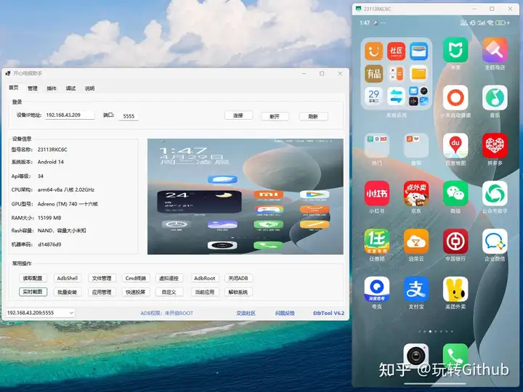Open the Camera app in the dock

tap(416, 355)
